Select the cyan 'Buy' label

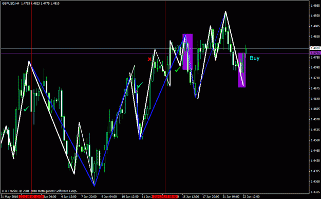click(x=254, y=59)
